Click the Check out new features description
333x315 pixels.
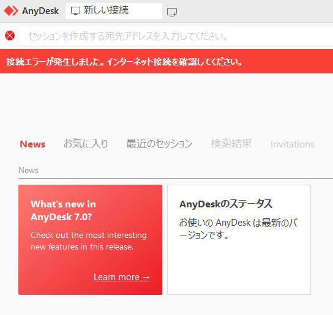click(x=89, y=241)
